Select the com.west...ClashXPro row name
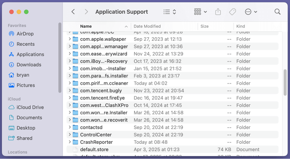Viewport: 290px width, 159px height. (104, 105)
